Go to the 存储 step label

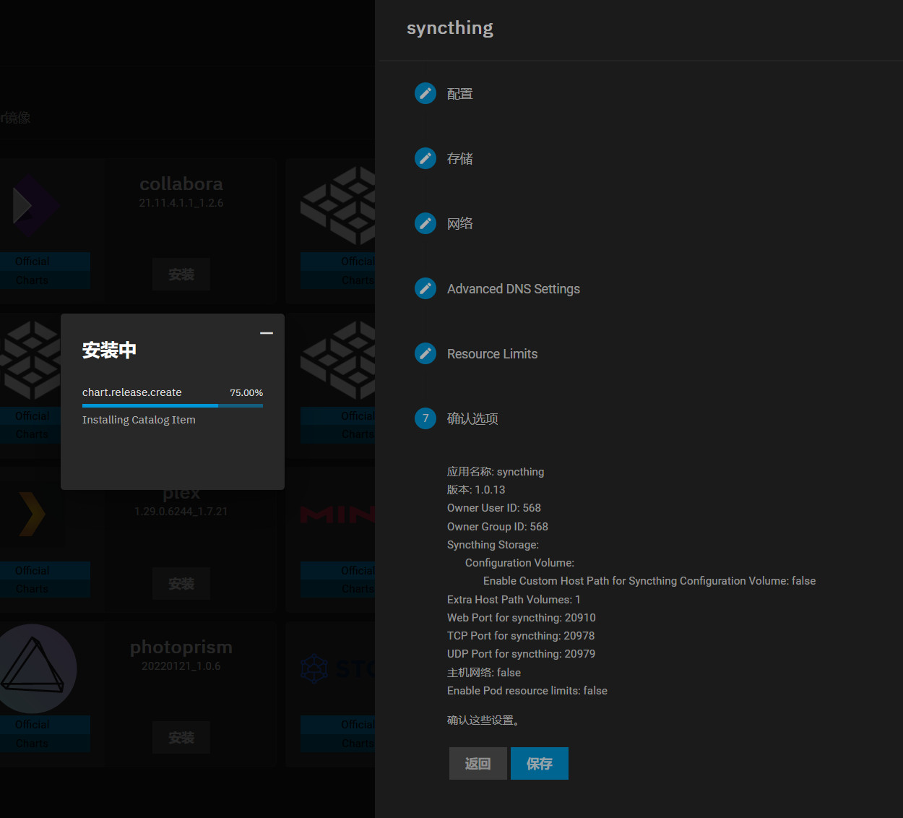460,159
